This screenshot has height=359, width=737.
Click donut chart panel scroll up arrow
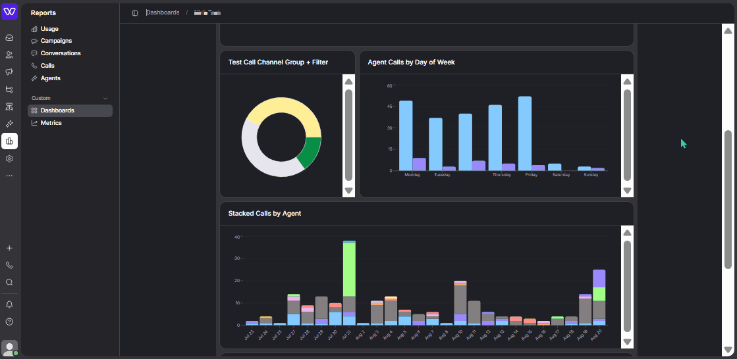349,82
